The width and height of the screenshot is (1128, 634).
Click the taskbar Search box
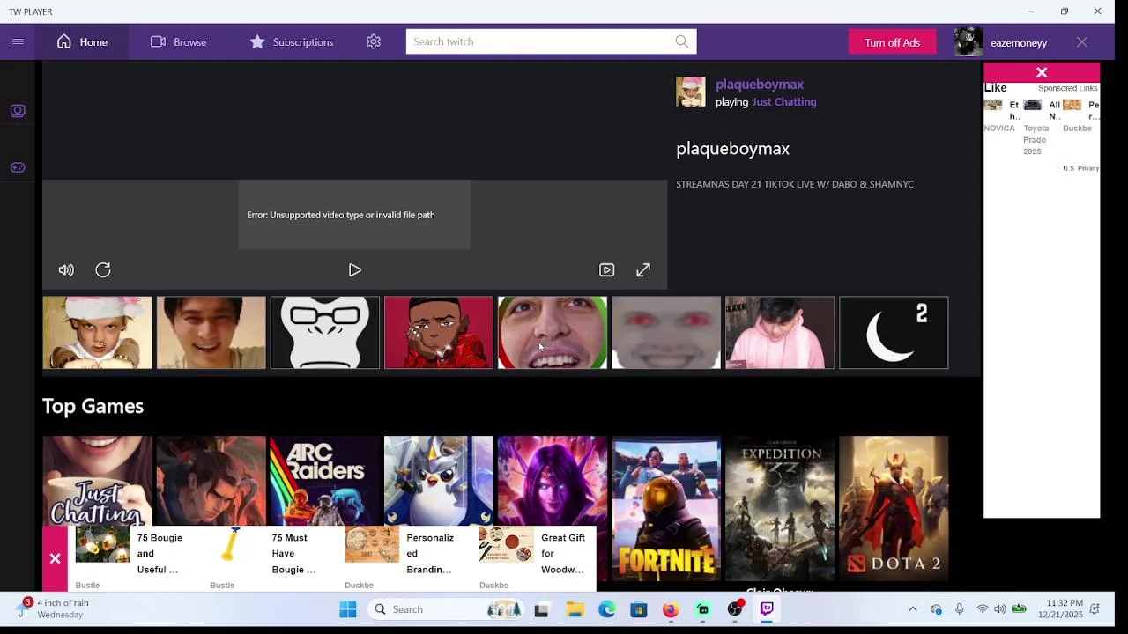click(447, 609)
